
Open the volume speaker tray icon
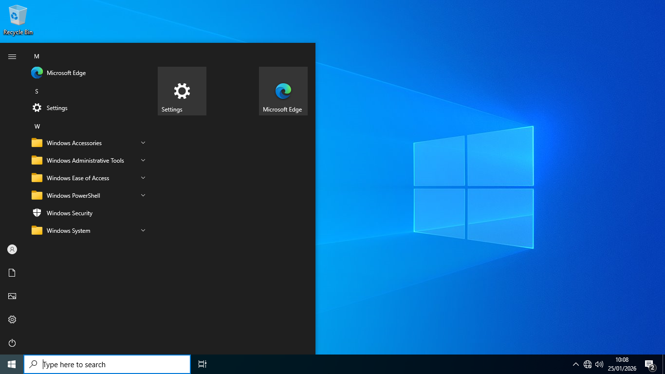click(x=599, y=364)
